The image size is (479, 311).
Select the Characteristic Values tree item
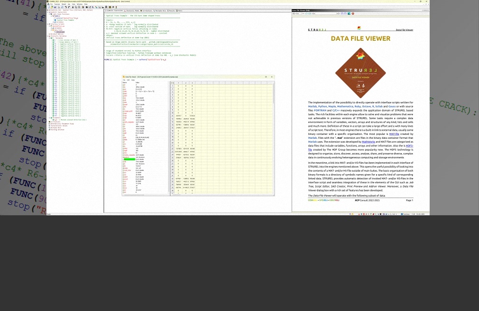point(58,125)
